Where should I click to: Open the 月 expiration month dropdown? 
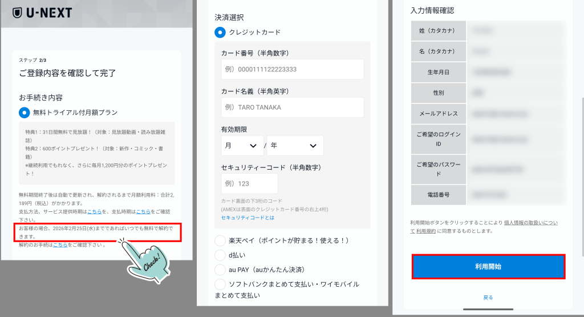tap(242, 146)
